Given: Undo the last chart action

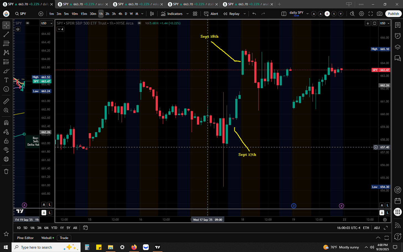Looking at the screenshot, I should (x=254, y=14).
